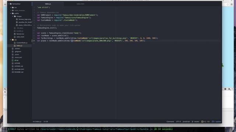This screenshot has height=132, width=236.
Task: Open LICENSE.md in the tree view
Action: [19, 66]
